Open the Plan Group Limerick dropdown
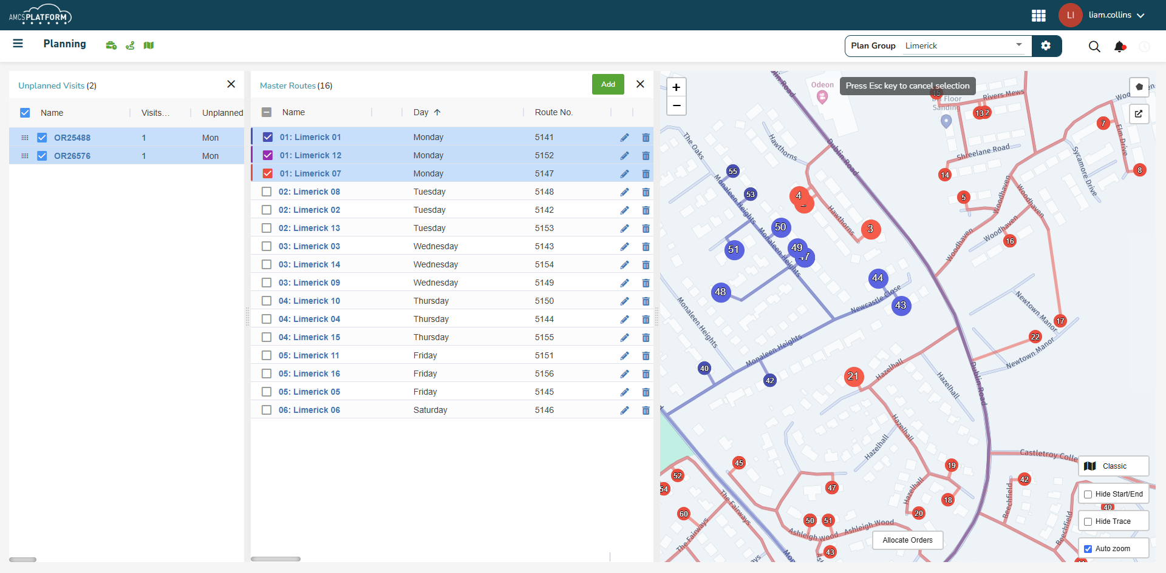 coord(964,45)
